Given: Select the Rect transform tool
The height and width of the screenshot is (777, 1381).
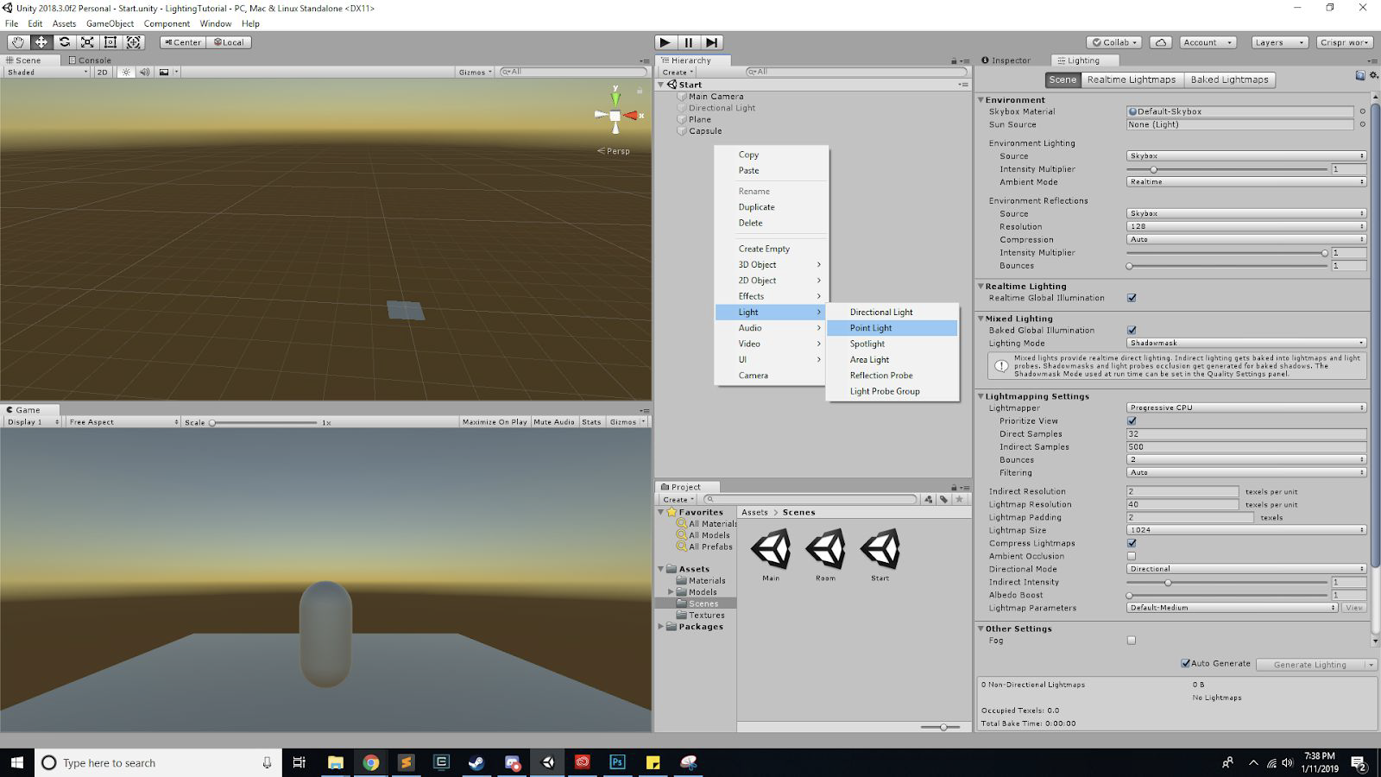Looking at the screenshot, I should point(110,42).
